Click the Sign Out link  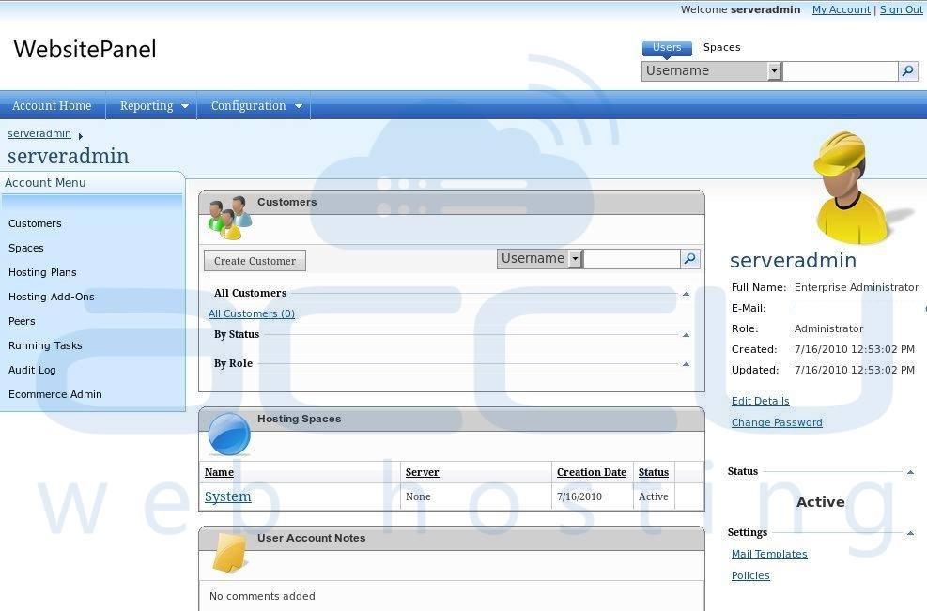click(901, 9)
